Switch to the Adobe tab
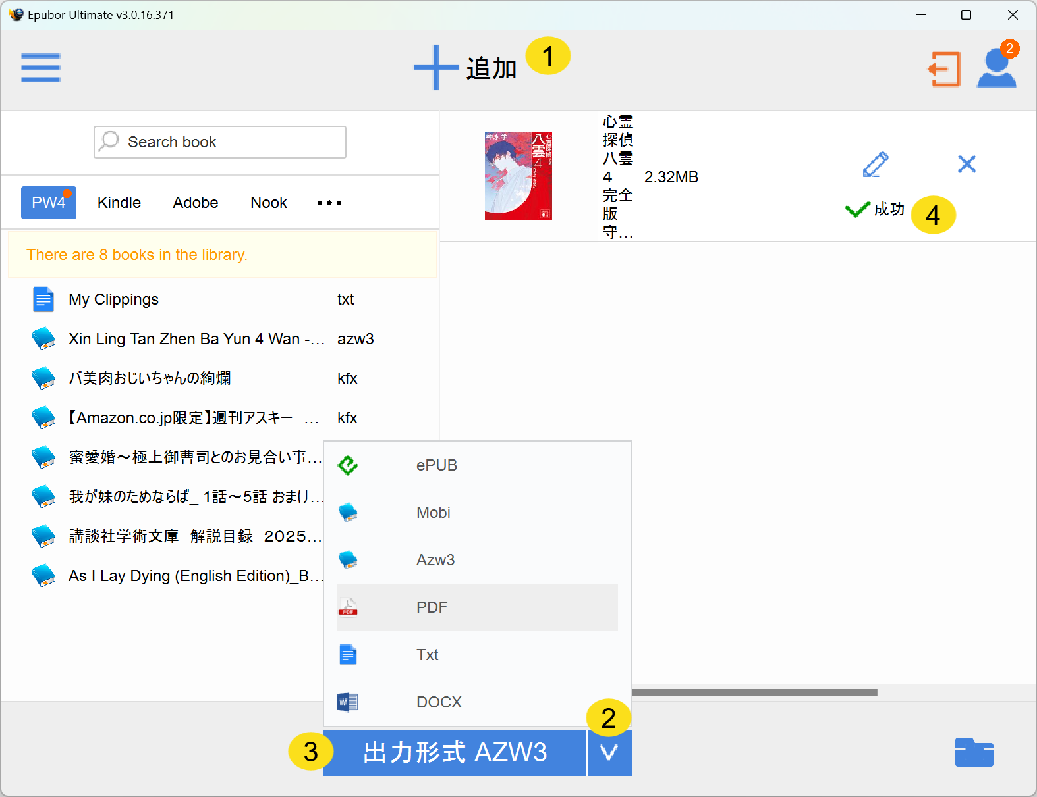1037x797 pixels. point(196,203)
